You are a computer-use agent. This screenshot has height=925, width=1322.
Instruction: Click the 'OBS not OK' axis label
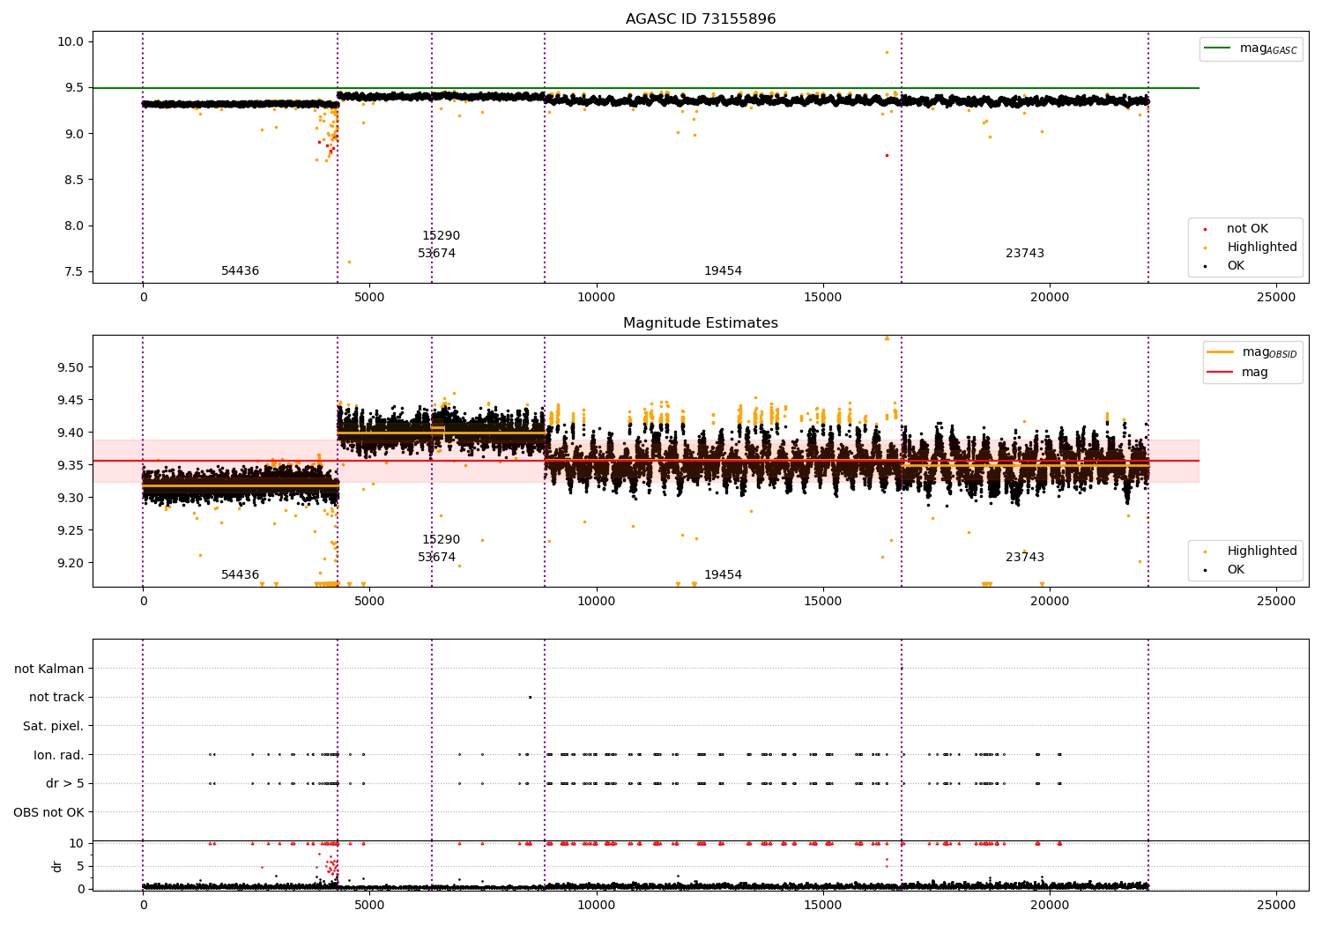(49, 812)
